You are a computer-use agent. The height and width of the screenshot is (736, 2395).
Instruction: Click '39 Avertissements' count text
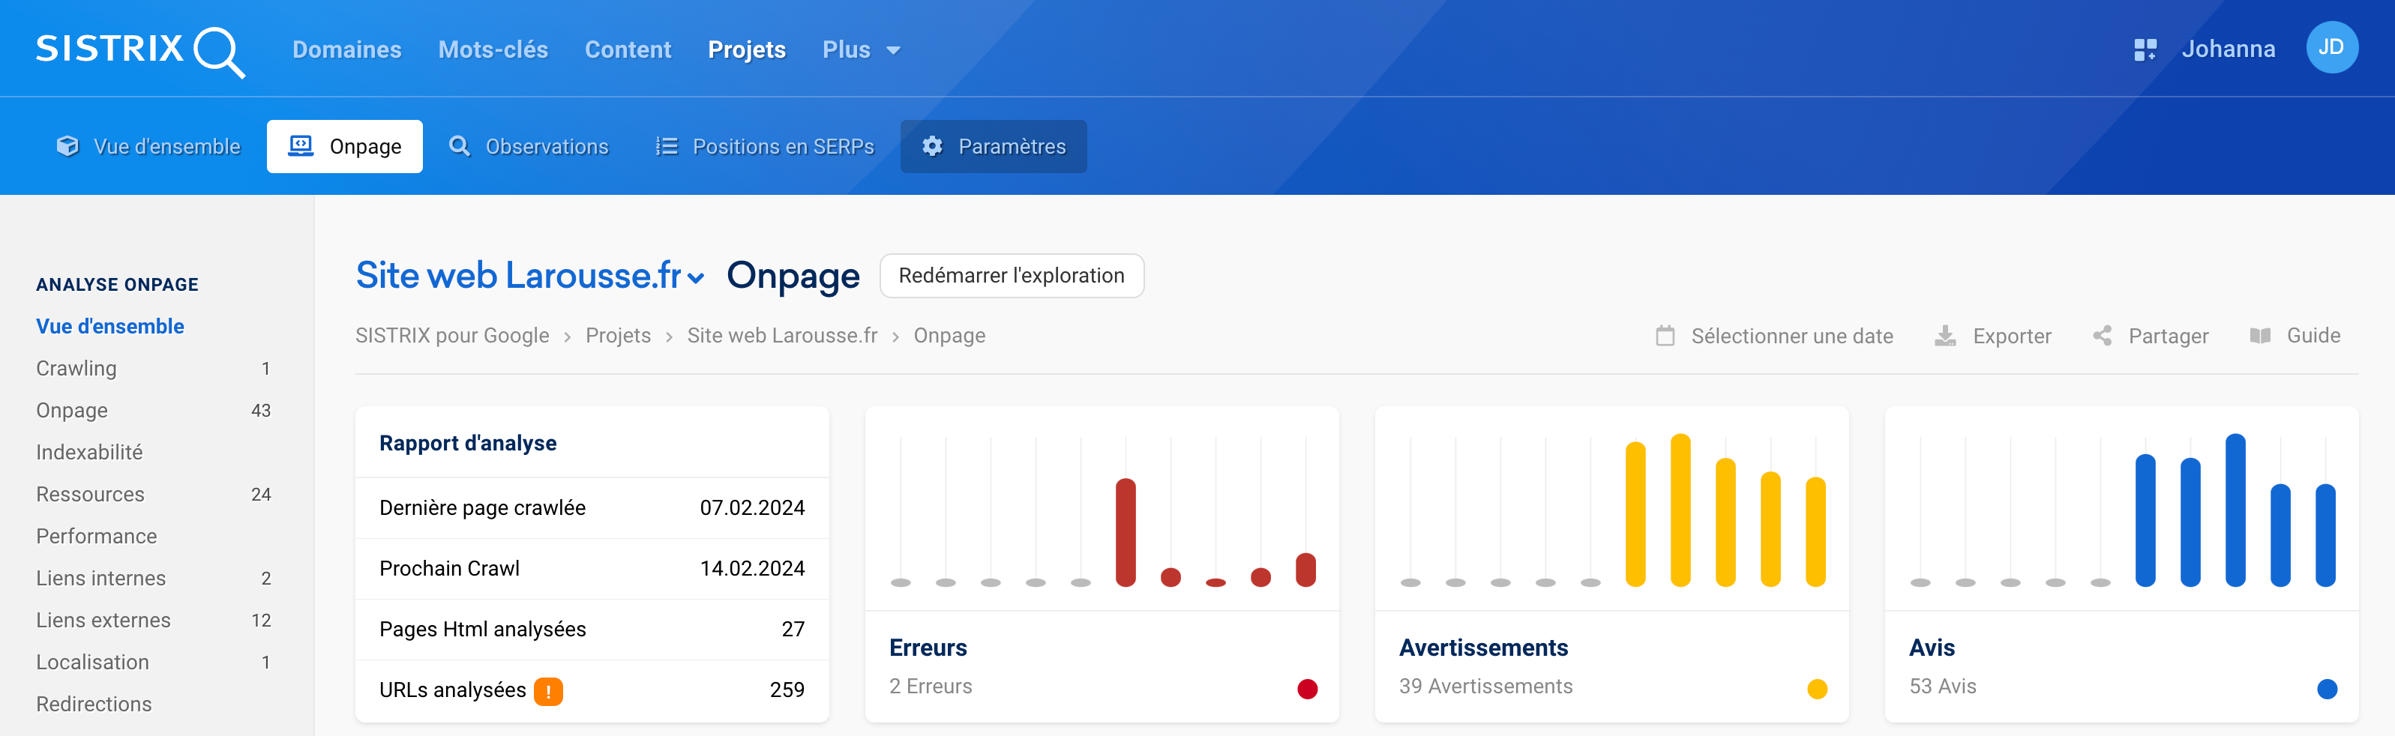(1485, 686)
